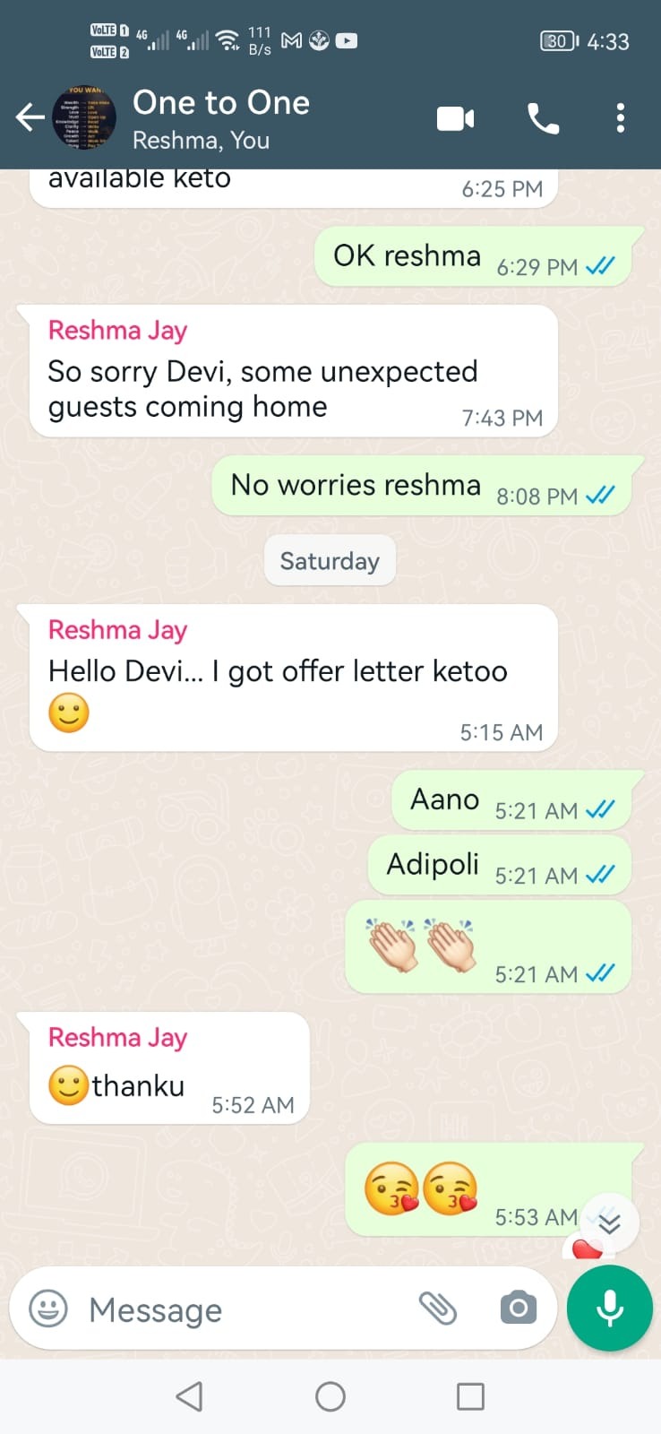Open the emoji picker in message bar
This screenshot has width=661, height=1434.
click(48, 1309)
